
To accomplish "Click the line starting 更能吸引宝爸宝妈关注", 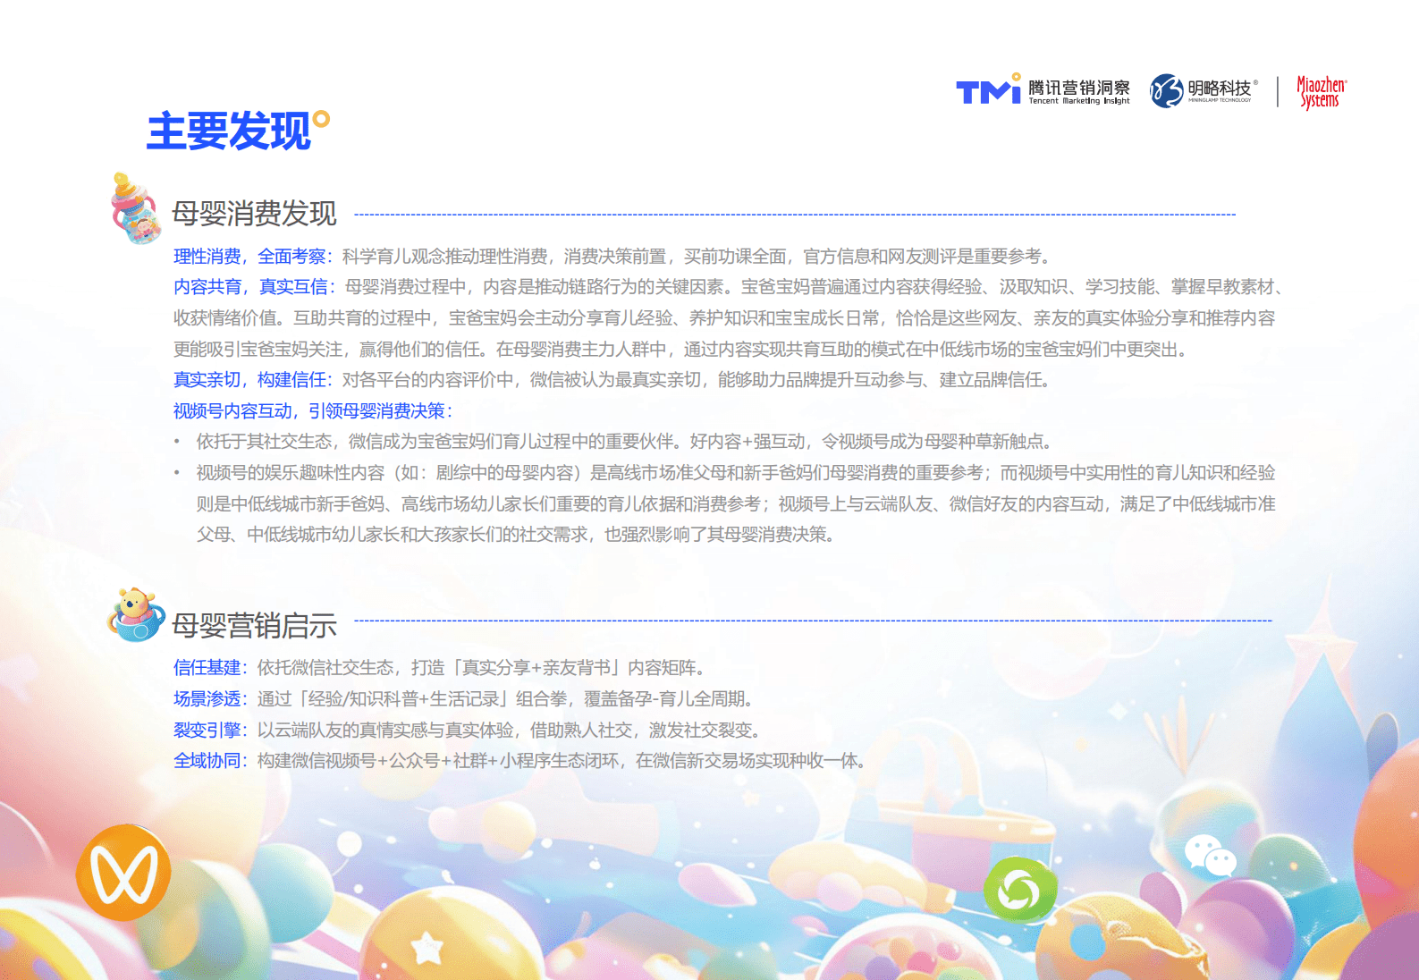I will pyautogui.click(x=682, y=350).
